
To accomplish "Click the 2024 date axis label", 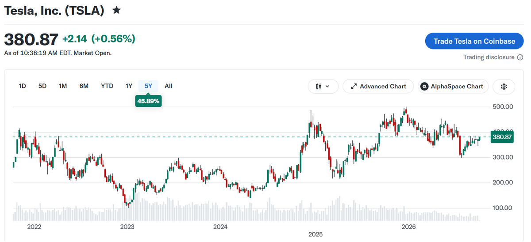I will pos(220,227).
